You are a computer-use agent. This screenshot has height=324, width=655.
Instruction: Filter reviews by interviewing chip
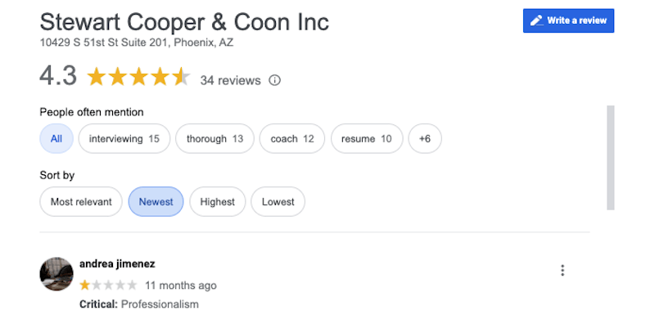(124, 138)
